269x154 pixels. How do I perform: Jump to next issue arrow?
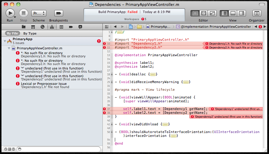click(265, 27)
